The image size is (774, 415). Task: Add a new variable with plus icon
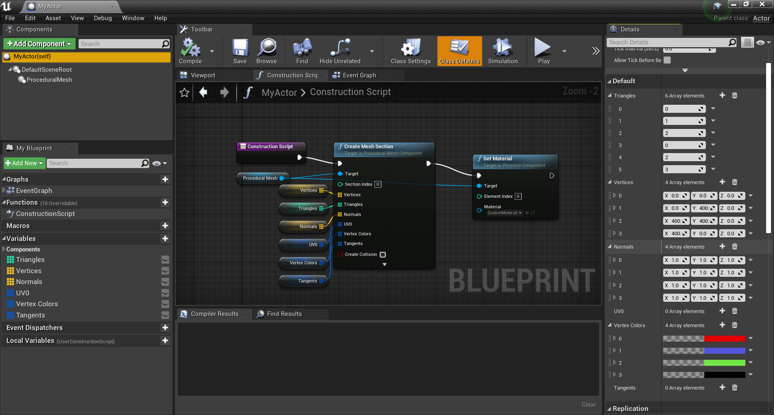click(165, 239)
